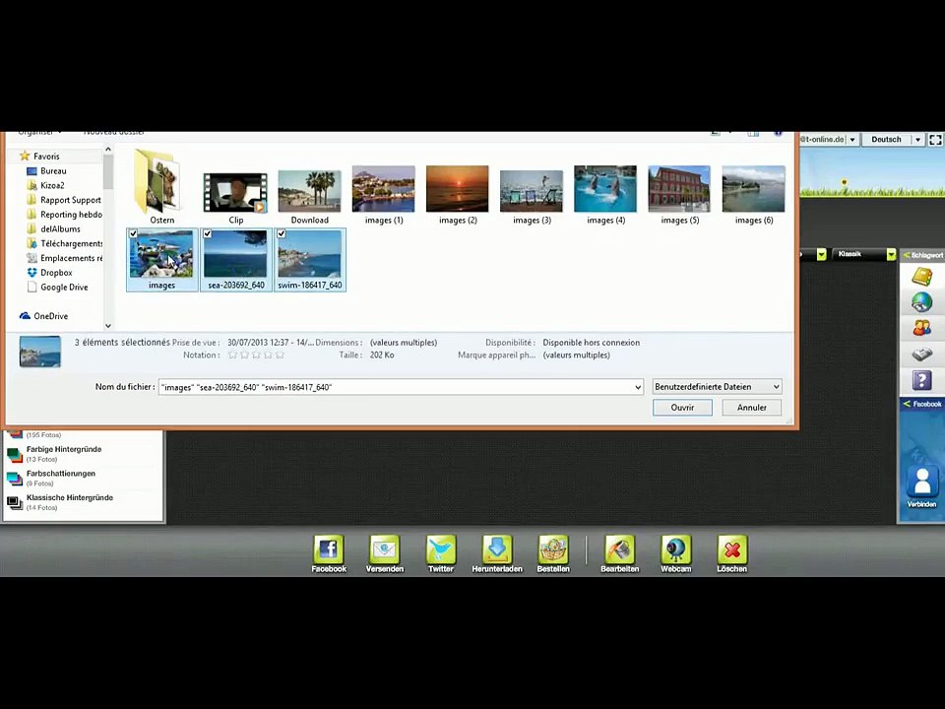Screen dimensions: 945x709
Task: Set Notation to the third star
Action: tap(256, 355)
